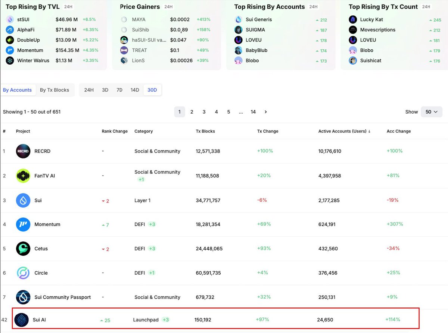Go to page 3

click(204, 112)
